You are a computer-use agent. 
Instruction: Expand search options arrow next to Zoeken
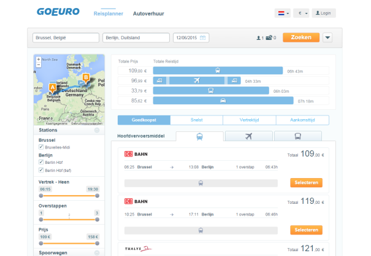click(327, 37)
